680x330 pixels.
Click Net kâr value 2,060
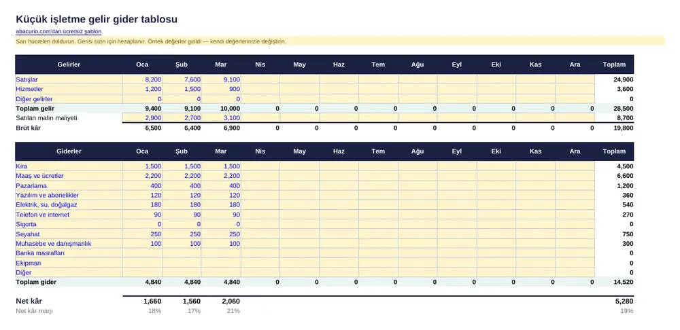click(231, 301)
